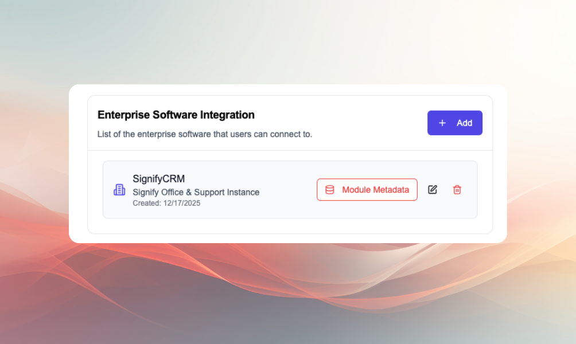Click the 'Enterprise Software Integration' heading

click(176, 115)
